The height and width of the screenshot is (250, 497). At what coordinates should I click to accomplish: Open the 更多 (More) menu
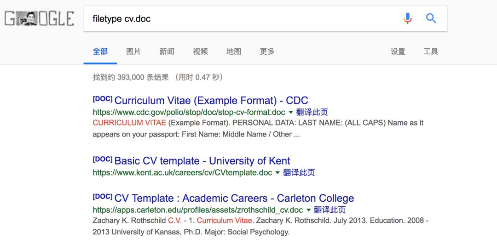(267, 51)
